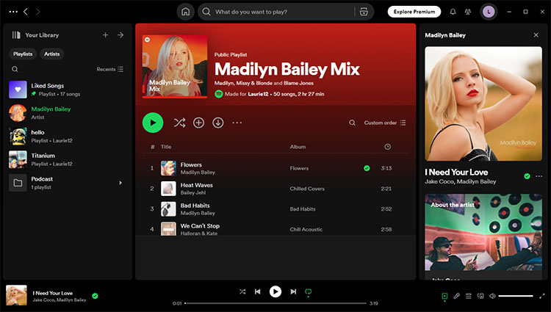Toggle shuffle in the player controls
This screenshot has width=551, height=312.
tap(242, 291)
